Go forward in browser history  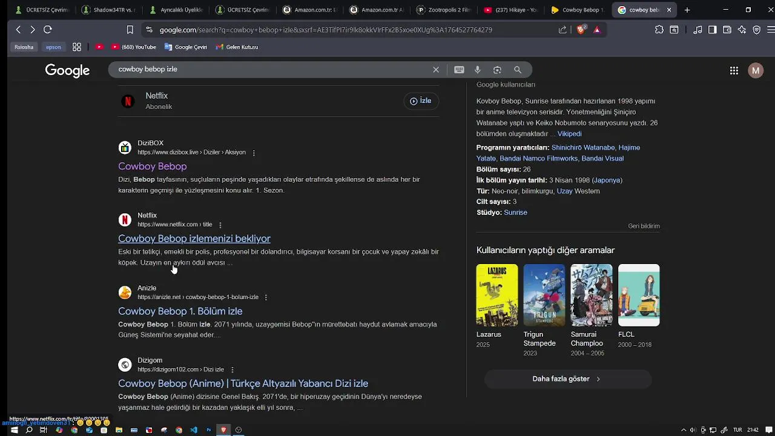click(33, 30)
